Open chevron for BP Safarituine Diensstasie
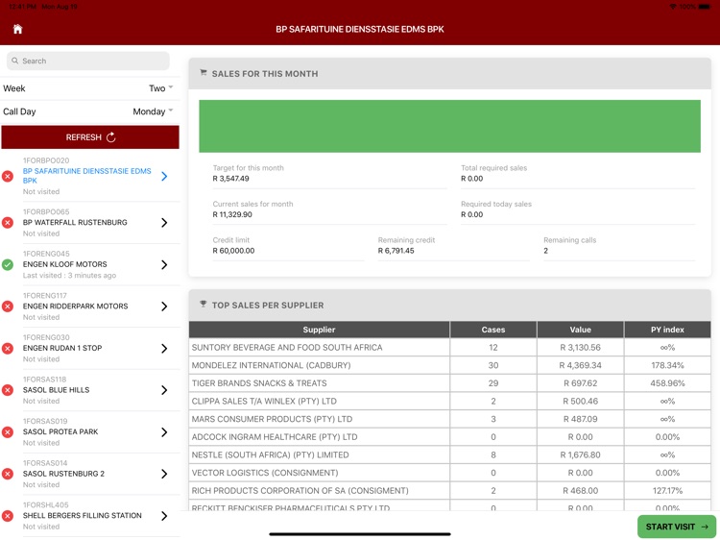The width and height of the screenshot is (720, 540). (164, 176)
